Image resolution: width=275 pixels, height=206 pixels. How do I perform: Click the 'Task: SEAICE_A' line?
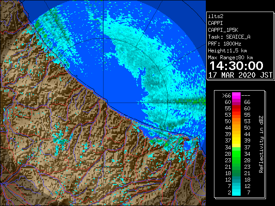click(x=229, y=37)
